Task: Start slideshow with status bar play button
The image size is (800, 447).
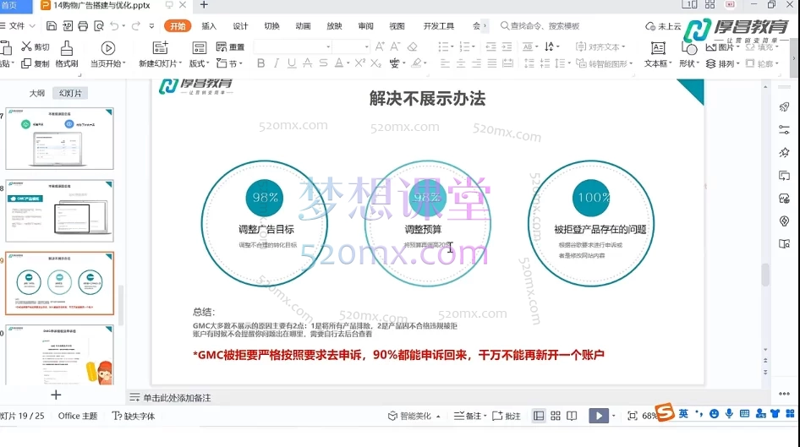Action: coord(599,416)
